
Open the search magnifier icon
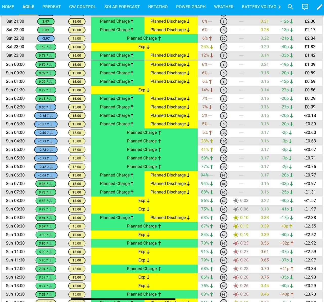[x=290, y=7]
